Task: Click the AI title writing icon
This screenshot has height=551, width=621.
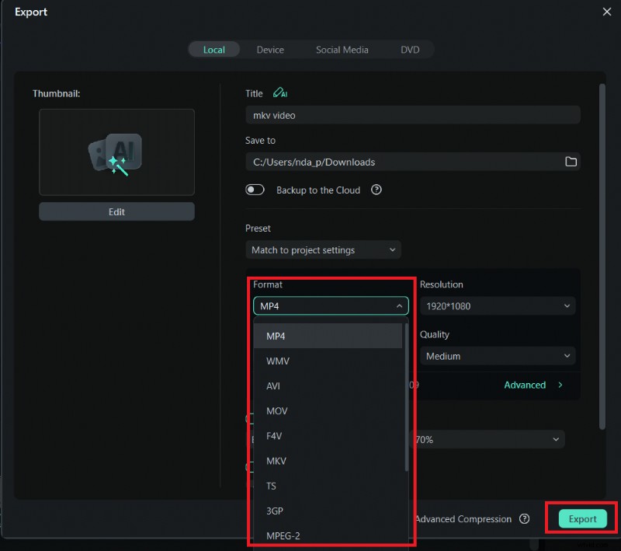Action: (x=280, y=92)
